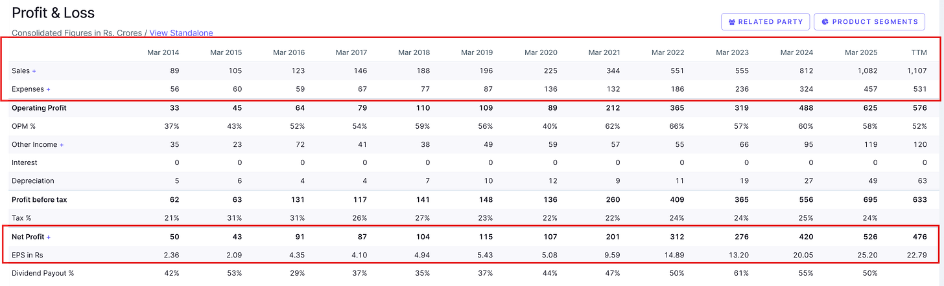Expand the Net Profit plus sign
944x286 pixels.
(49, 237)
